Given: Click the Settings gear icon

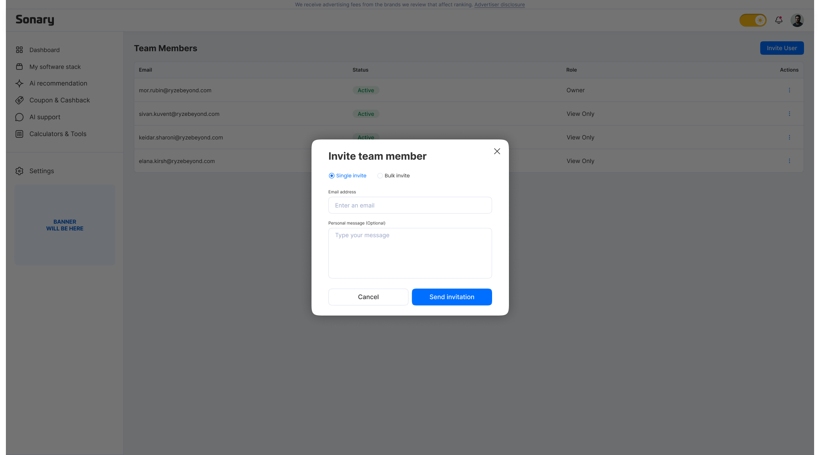Looking at the screenshot, I should click(19, 171).
